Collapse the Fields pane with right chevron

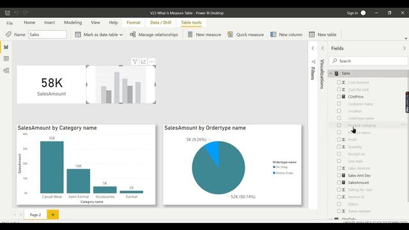coord(405,49)
